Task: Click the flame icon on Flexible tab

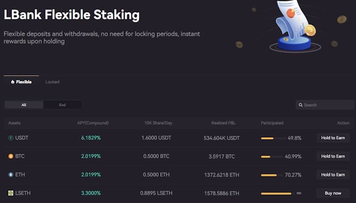Action: point(13,82)
